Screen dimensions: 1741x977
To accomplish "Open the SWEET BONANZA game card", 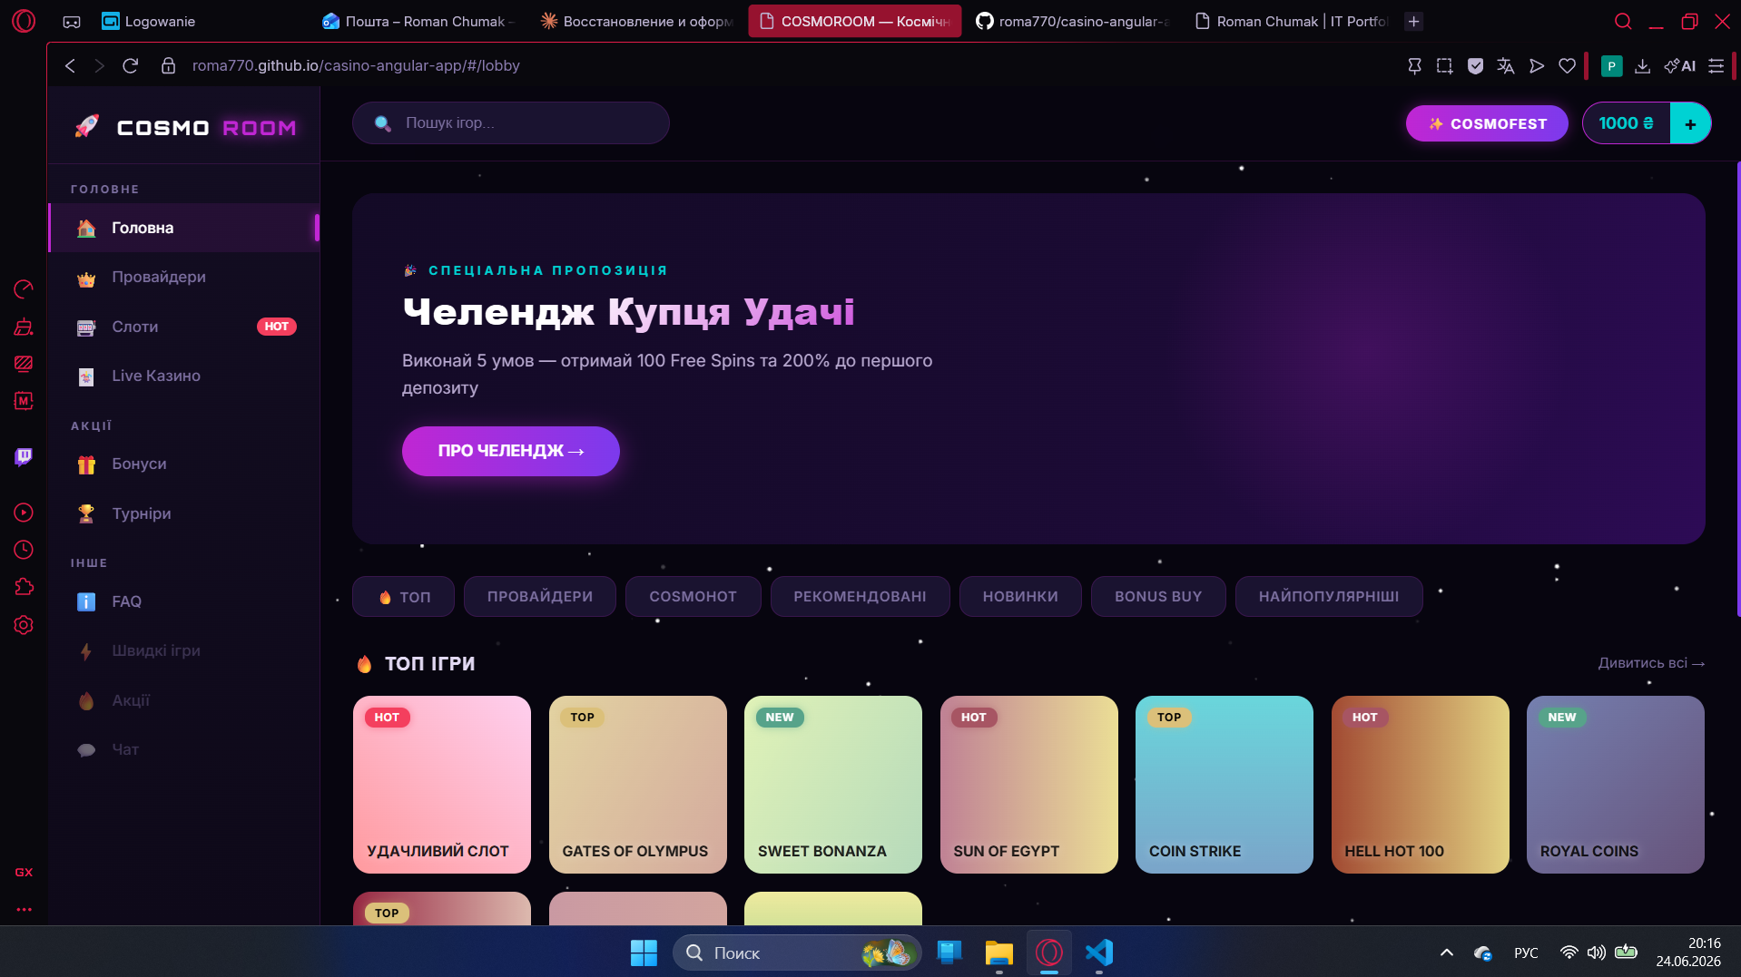I will tap(833, 785).
